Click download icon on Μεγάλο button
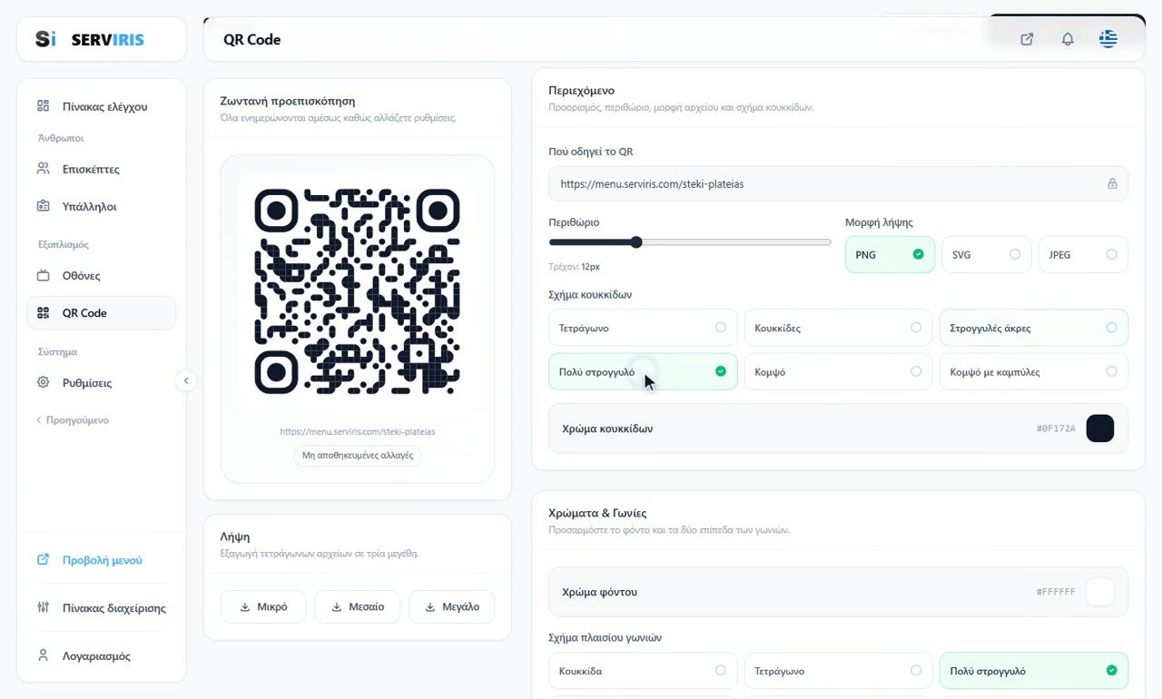 pos(430,606)
